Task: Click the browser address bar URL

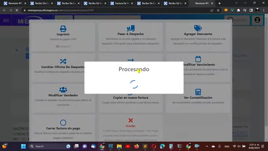Action: tap(61, 10)
